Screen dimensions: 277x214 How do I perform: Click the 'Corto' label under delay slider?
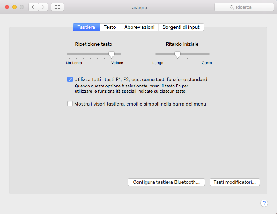(x=207, y=63)
